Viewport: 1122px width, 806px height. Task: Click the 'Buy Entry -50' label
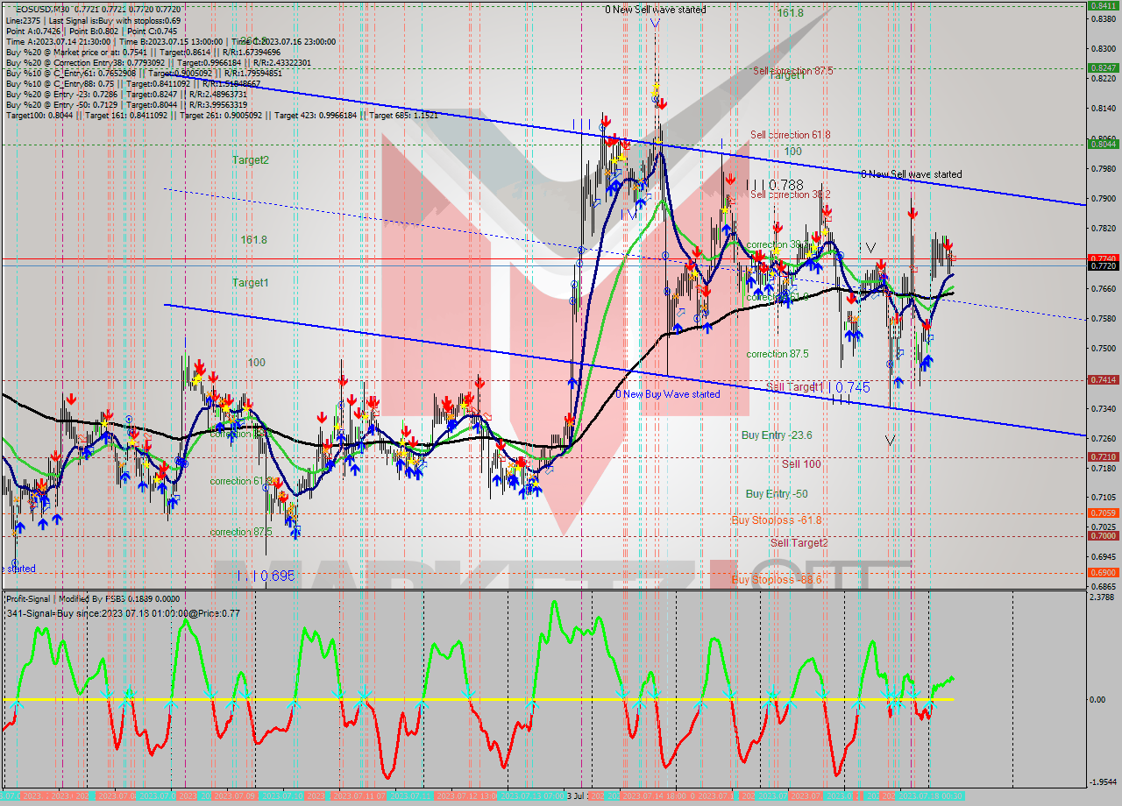[777, 494]
